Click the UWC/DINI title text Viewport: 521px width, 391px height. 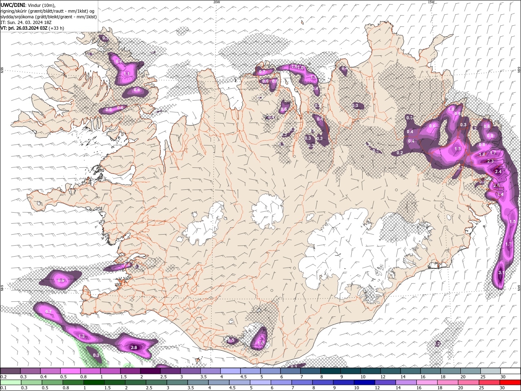13,5
